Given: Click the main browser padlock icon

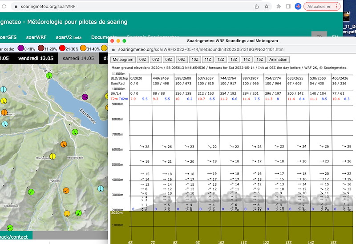Looking at the screenshot, I should click(16, 7).
